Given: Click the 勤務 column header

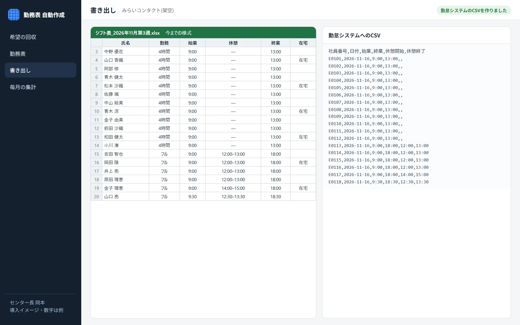Looking at the screenshot, I should tap(164, 43).
